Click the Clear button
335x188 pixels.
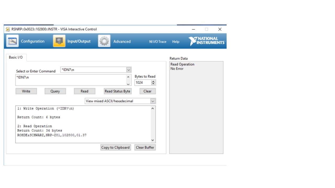pyautogui.click(x=148, y=91)
